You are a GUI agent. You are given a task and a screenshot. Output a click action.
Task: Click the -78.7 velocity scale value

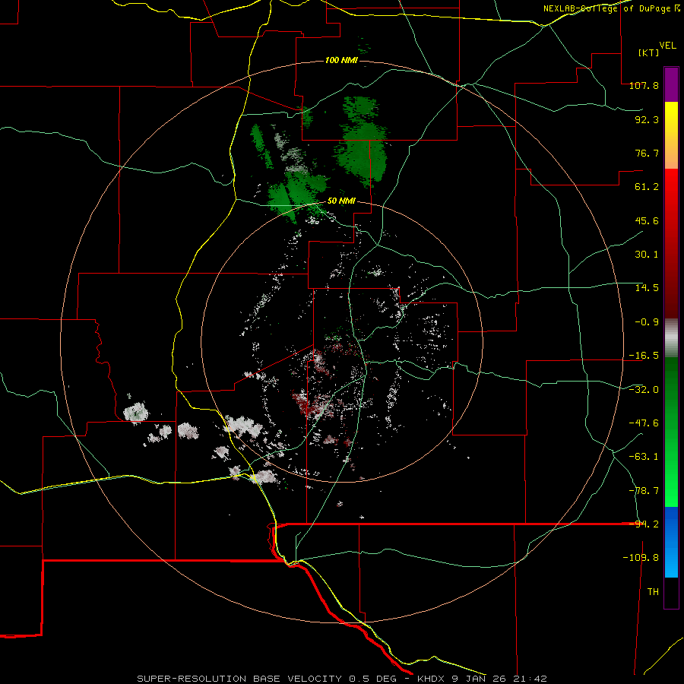pyautogui.click(x=644, y=491)
